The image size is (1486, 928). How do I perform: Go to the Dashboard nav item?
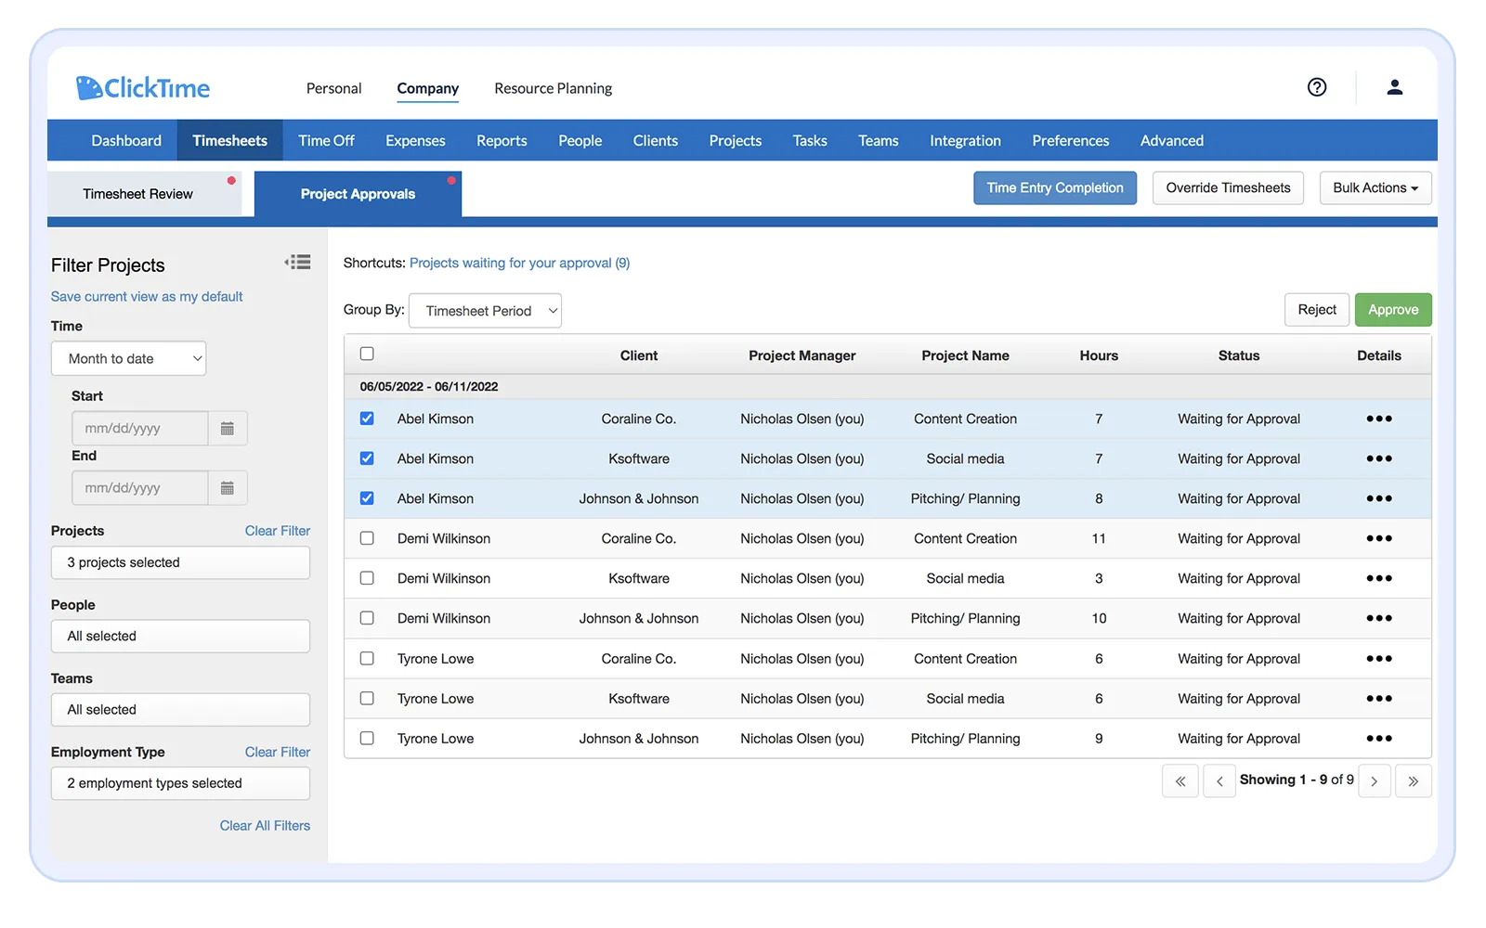click(x=126, y=141)
